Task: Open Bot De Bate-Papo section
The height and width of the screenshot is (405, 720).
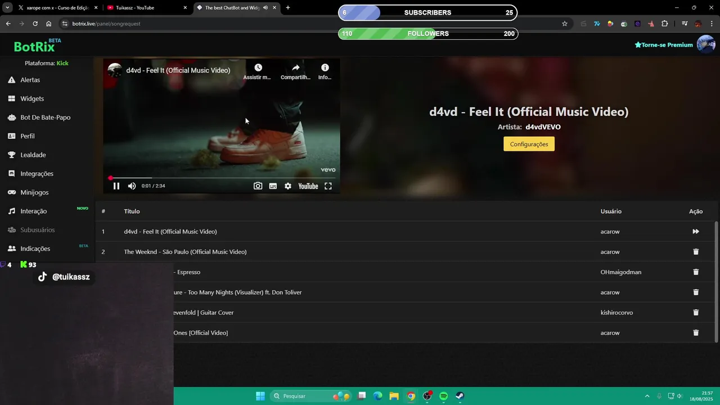Action: point(45,118)
